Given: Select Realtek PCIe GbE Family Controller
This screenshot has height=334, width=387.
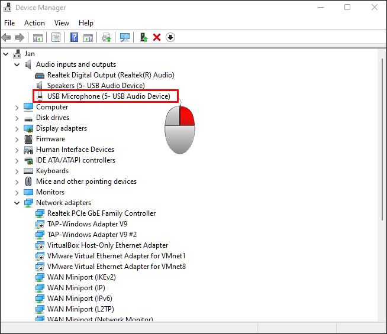Looking at the screenshot, I should click(101, 213).
